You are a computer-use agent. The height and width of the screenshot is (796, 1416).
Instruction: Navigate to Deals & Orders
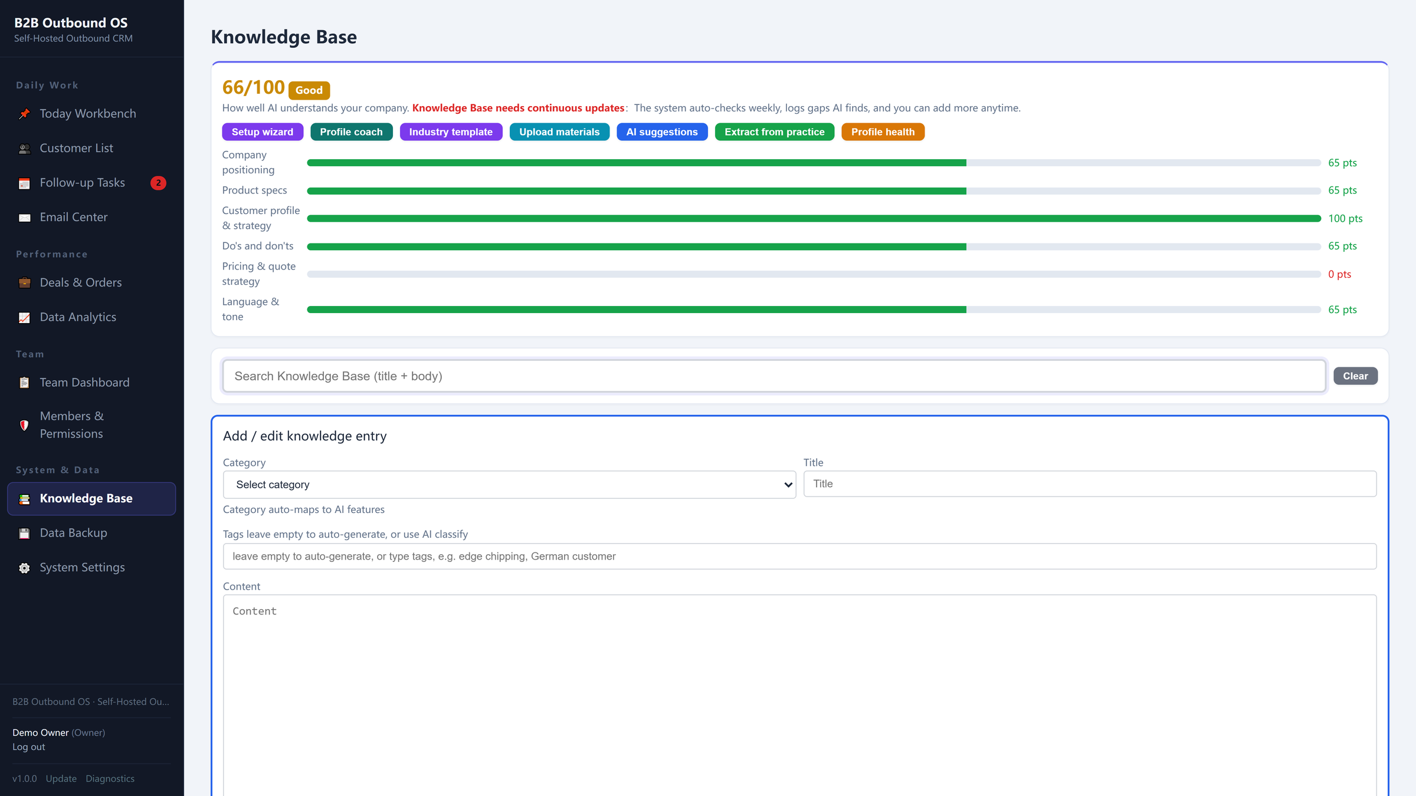91,283
